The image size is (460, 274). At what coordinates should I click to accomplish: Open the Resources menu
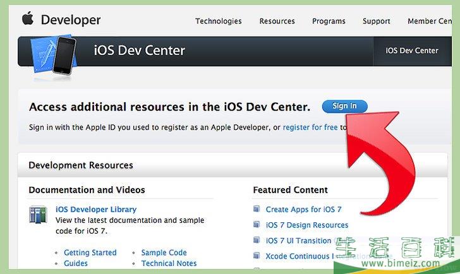click(x=277, y=21)
